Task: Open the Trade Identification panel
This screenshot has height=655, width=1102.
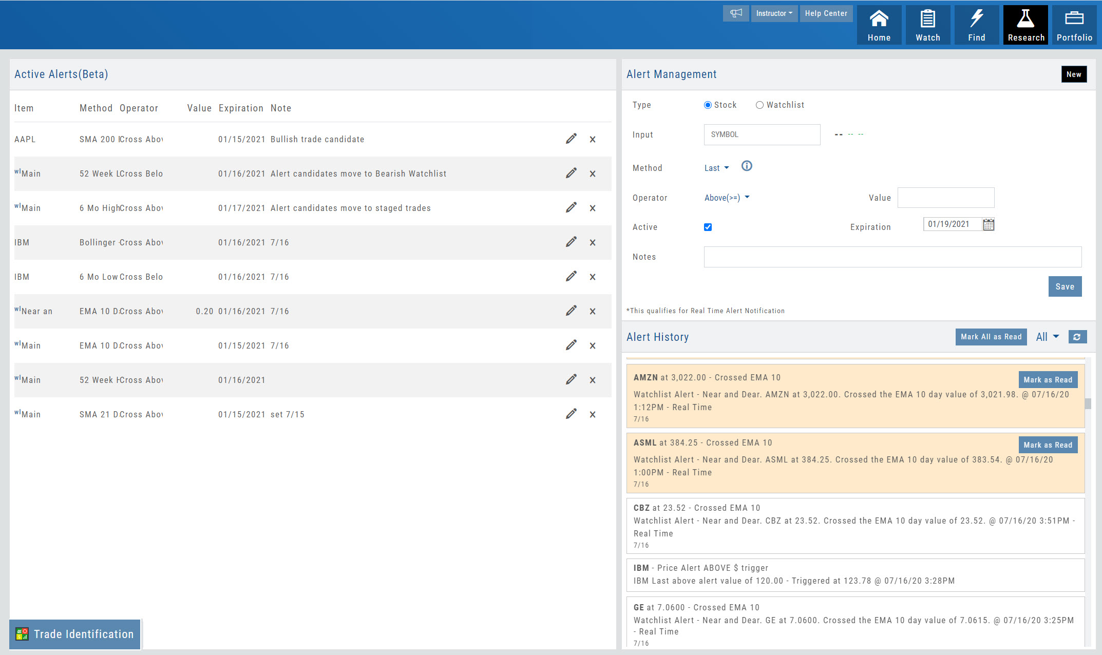Action: (75, 634)
